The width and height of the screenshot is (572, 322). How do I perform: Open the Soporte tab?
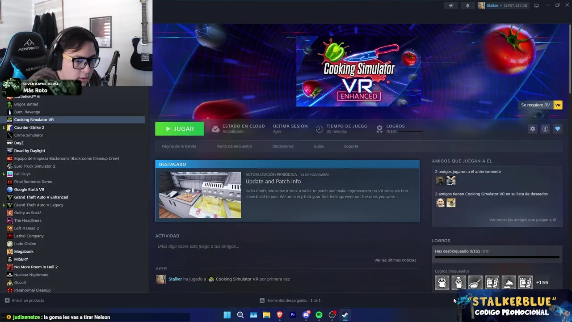click(351, 146)
